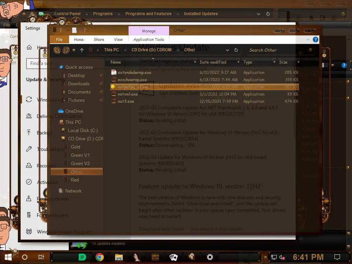The image size is (352, 264).
Task: Select extendedwrap.exe file icon
Action: [114, 72]
